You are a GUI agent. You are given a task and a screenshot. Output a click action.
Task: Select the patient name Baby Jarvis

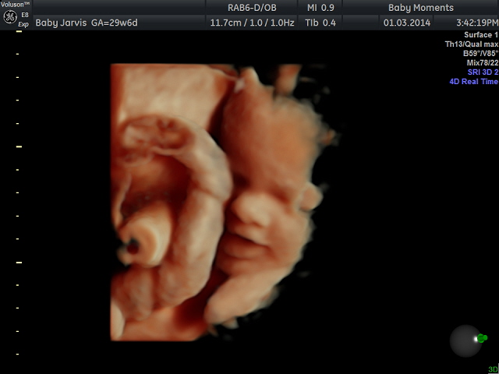(61, 23)
